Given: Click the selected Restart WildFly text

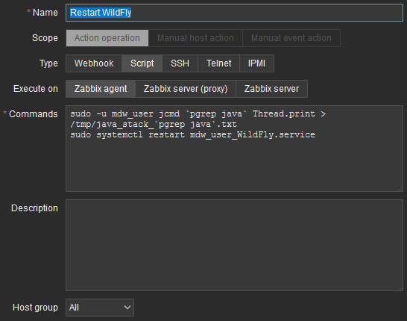Looking at the screenshot, I should pos(101,13).
